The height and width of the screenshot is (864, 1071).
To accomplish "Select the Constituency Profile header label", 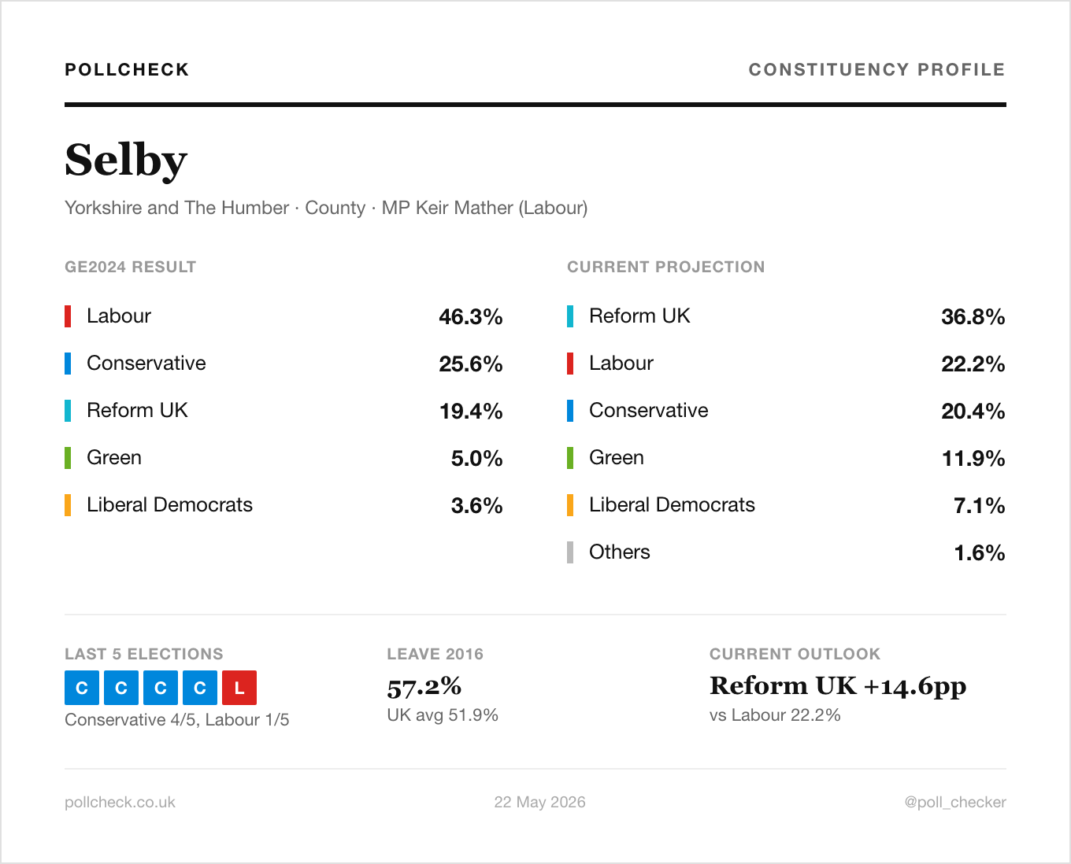I will pos(876,69).
